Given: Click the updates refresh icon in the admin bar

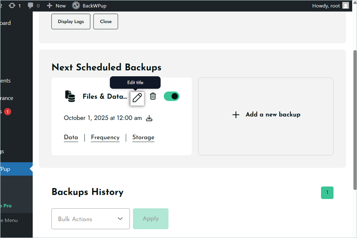Looking at the screenshot, I should click(12, 6).
